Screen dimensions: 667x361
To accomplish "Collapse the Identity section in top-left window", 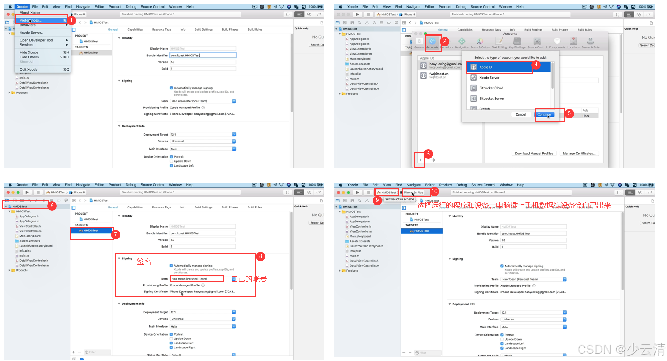I will tap(119, 38).
